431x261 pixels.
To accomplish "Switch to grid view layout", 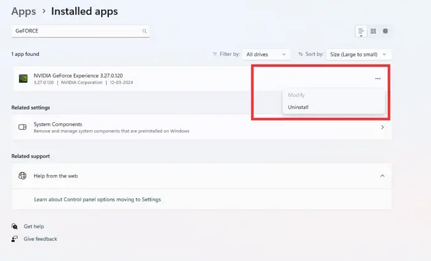I will point(373,31).
